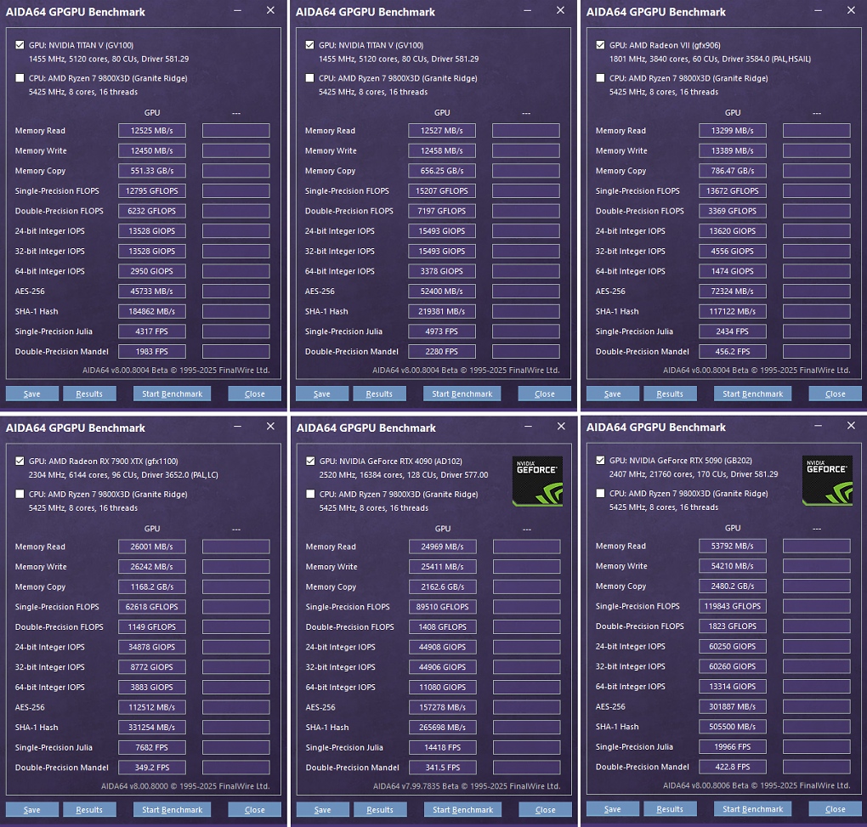Start Benchmark in TITAN V 15207 GFLOPS window

tap(462, 394)
